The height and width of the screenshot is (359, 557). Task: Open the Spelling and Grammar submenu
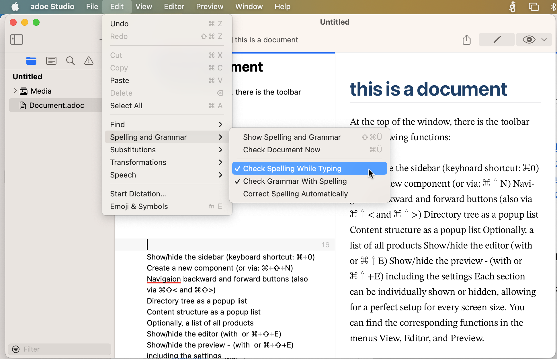click(167, 137)
